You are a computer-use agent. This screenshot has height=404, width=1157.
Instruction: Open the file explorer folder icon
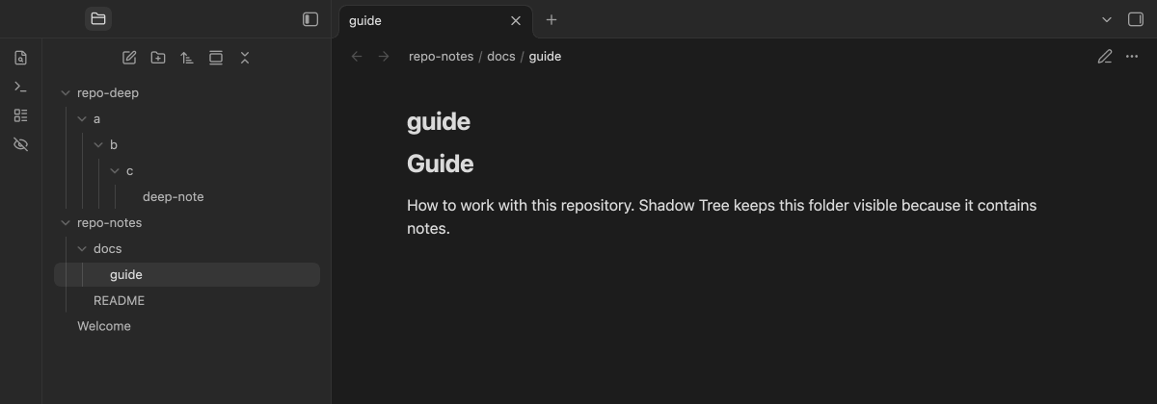coord(97,18)
